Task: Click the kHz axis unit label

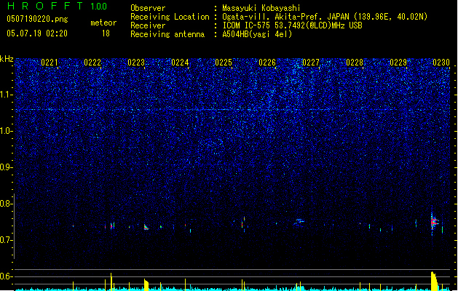Action: pos(7,59)
